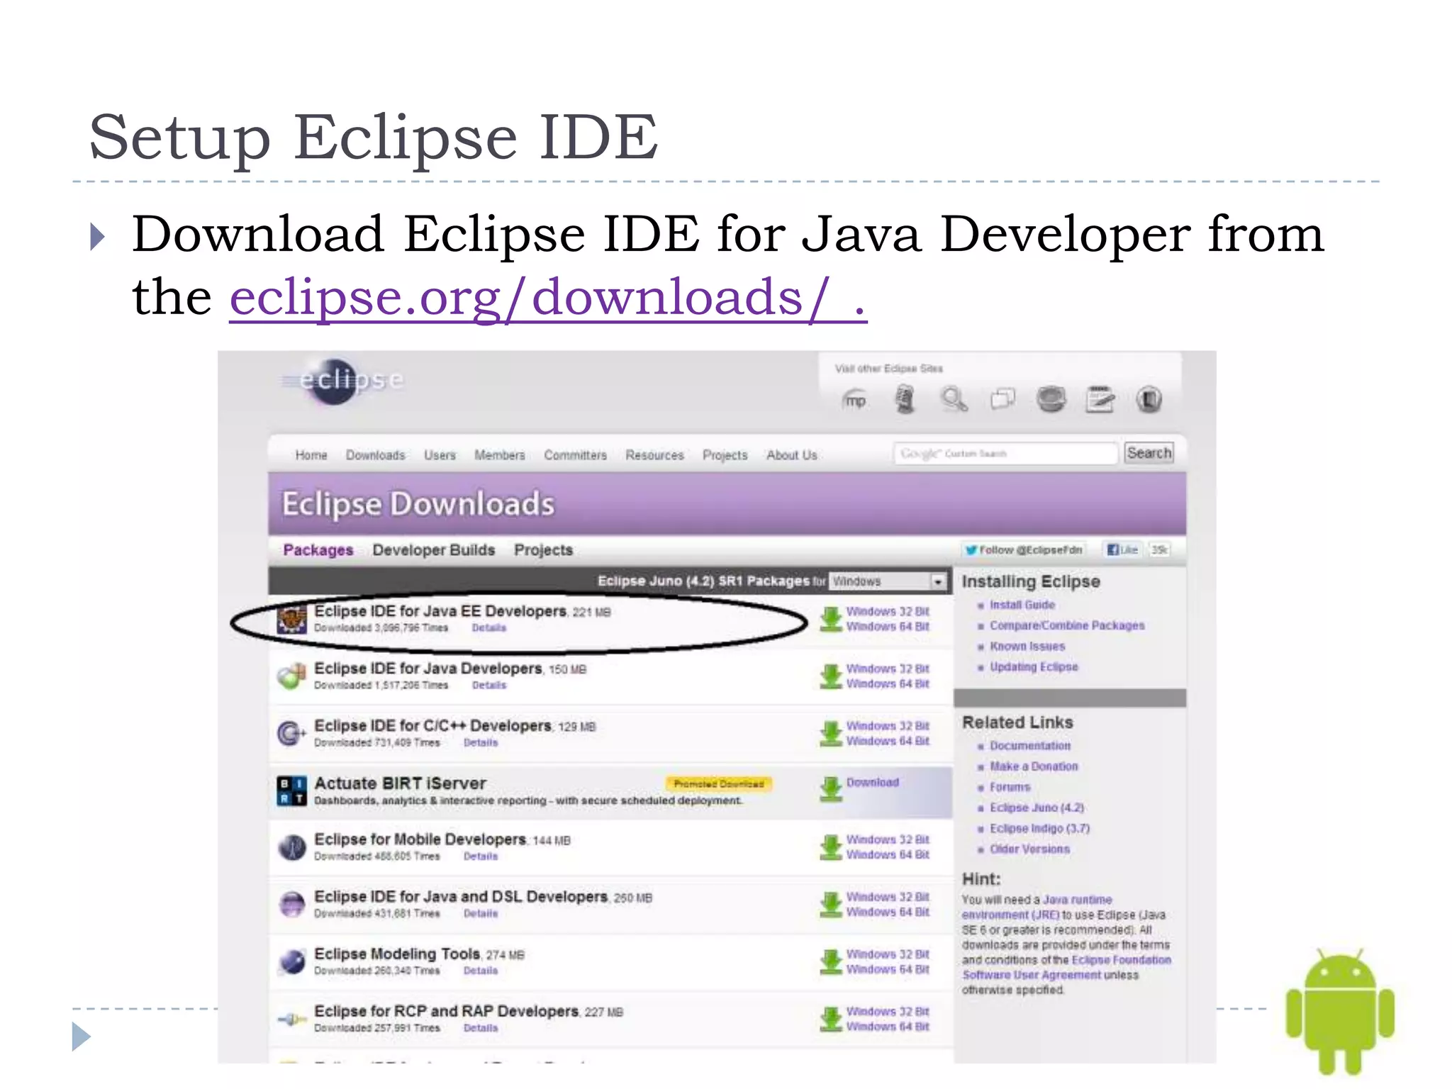This screenshot has width=1452, height=1089.
Task: Click the overlapping windows site icon
Action: coord(1003,399)
